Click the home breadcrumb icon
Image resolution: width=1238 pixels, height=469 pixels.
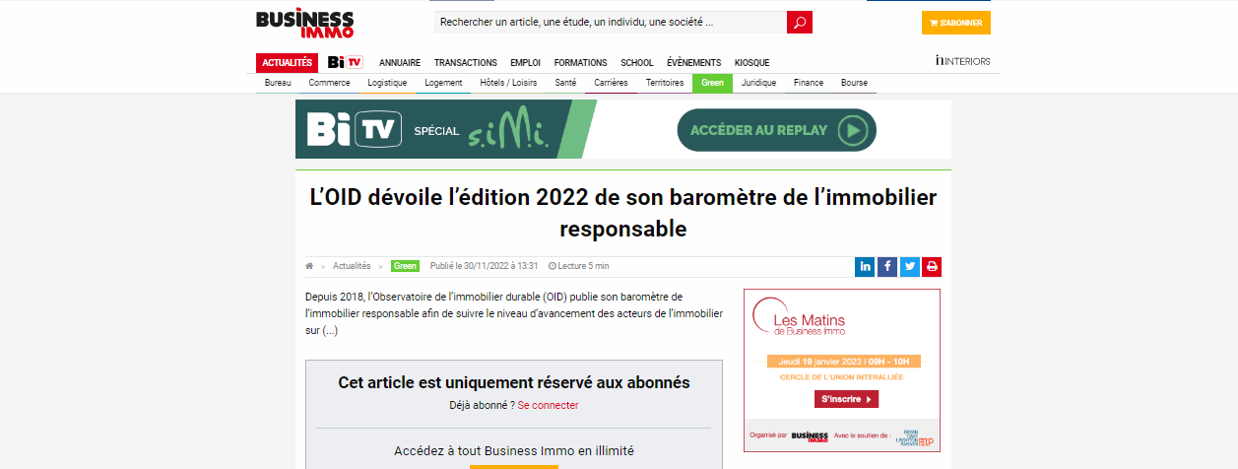coord(309,266)
